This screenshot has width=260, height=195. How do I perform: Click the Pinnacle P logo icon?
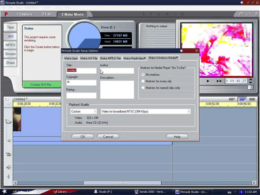[x=6, y=14]
